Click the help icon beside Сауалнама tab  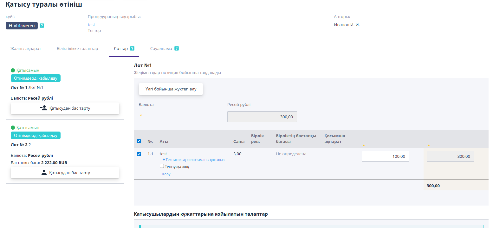click(177, 48)
